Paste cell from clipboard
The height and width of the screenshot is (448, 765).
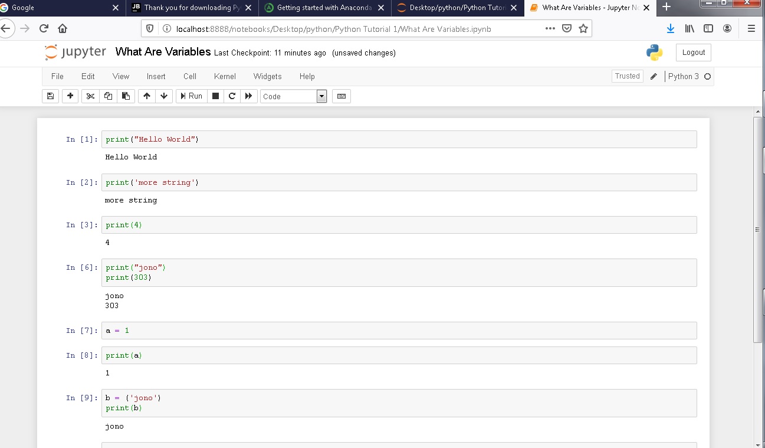coord(126,96)
